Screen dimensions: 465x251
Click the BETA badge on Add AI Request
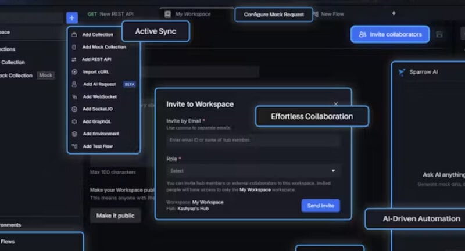point(129,84)
